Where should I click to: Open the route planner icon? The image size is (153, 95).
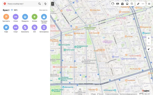(x=45, y=4)
